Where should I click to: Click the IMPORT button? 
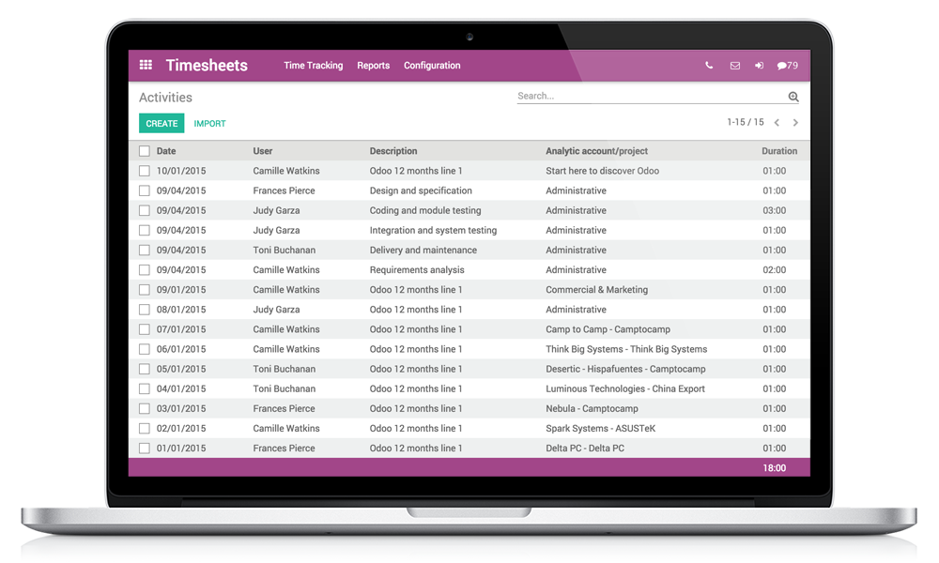[209, 123]
